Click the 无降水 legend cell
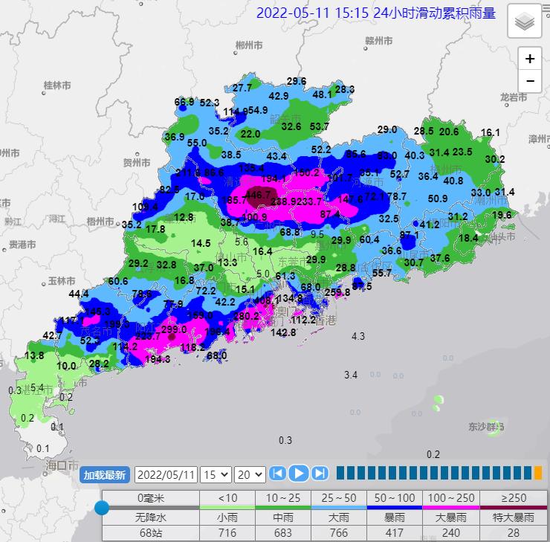 tap(151, 517)
